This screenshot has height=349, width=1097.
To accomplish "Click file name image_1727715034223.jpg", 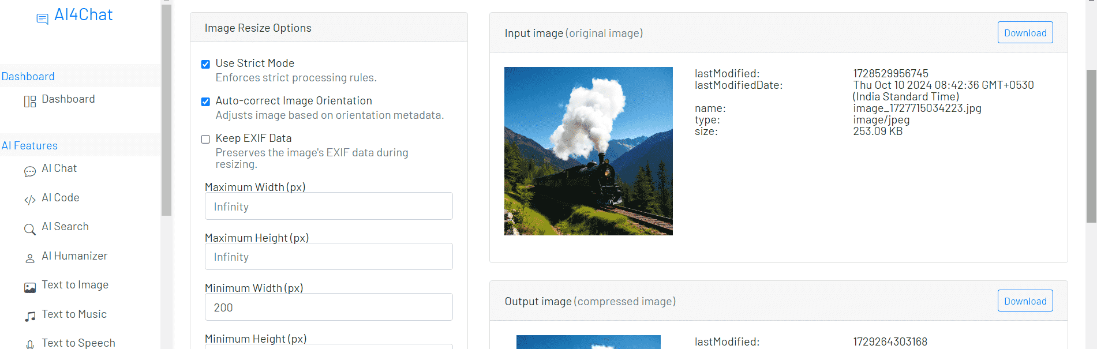I will coord(917,108).
